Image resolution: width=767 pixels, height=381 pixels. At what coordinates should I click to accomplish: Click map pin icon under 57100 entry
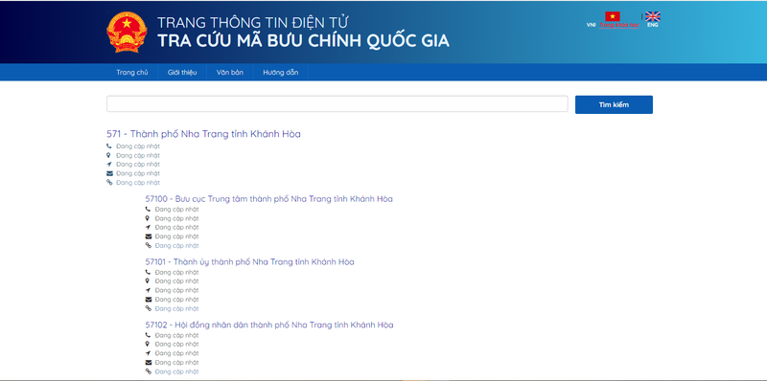(149, 218)
